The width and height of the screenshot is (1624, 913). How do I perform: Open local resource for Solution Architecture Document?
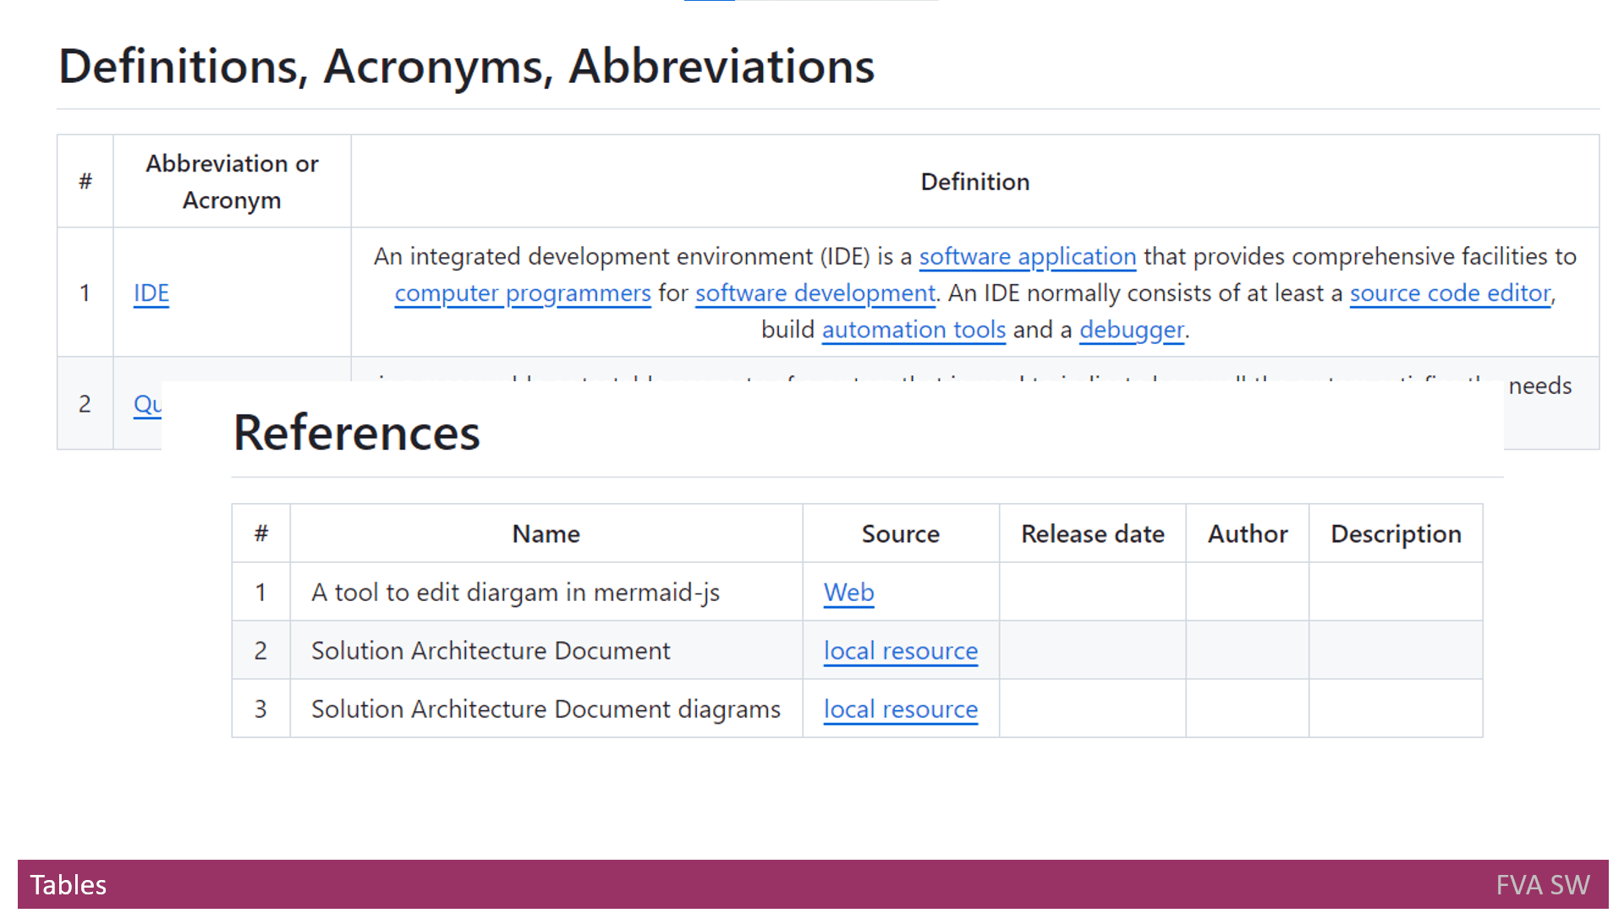900,651
